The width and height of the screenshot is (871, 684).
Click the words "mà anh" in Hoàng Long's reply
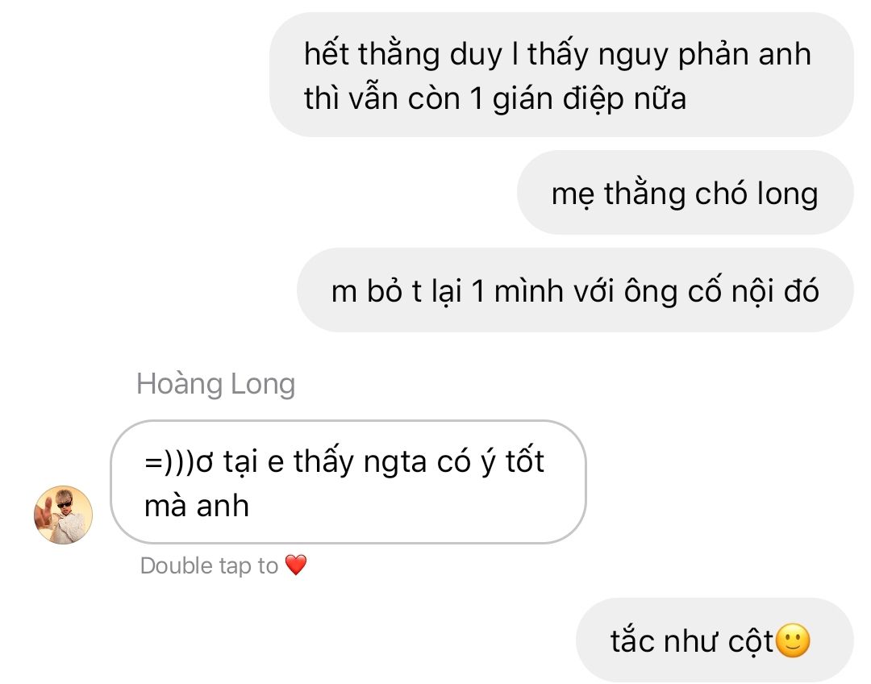pyautogui.click(x=197, y=506)
